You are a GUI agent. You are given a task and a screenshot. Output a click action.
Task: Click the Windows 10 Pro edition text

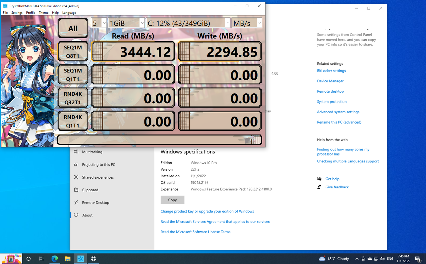[204, 163]
